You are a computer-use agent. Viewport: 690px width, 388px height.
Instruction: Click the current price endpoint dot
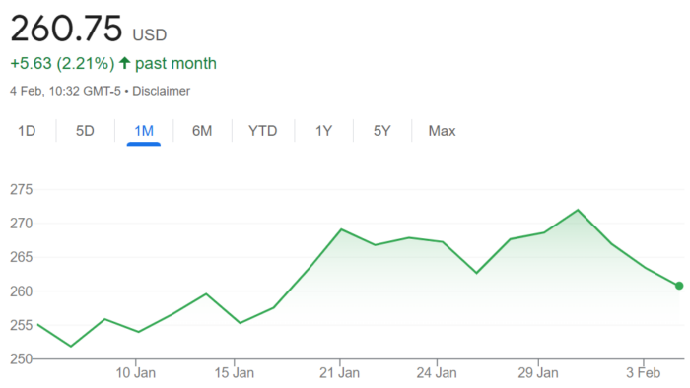click(x=679, y=286)
